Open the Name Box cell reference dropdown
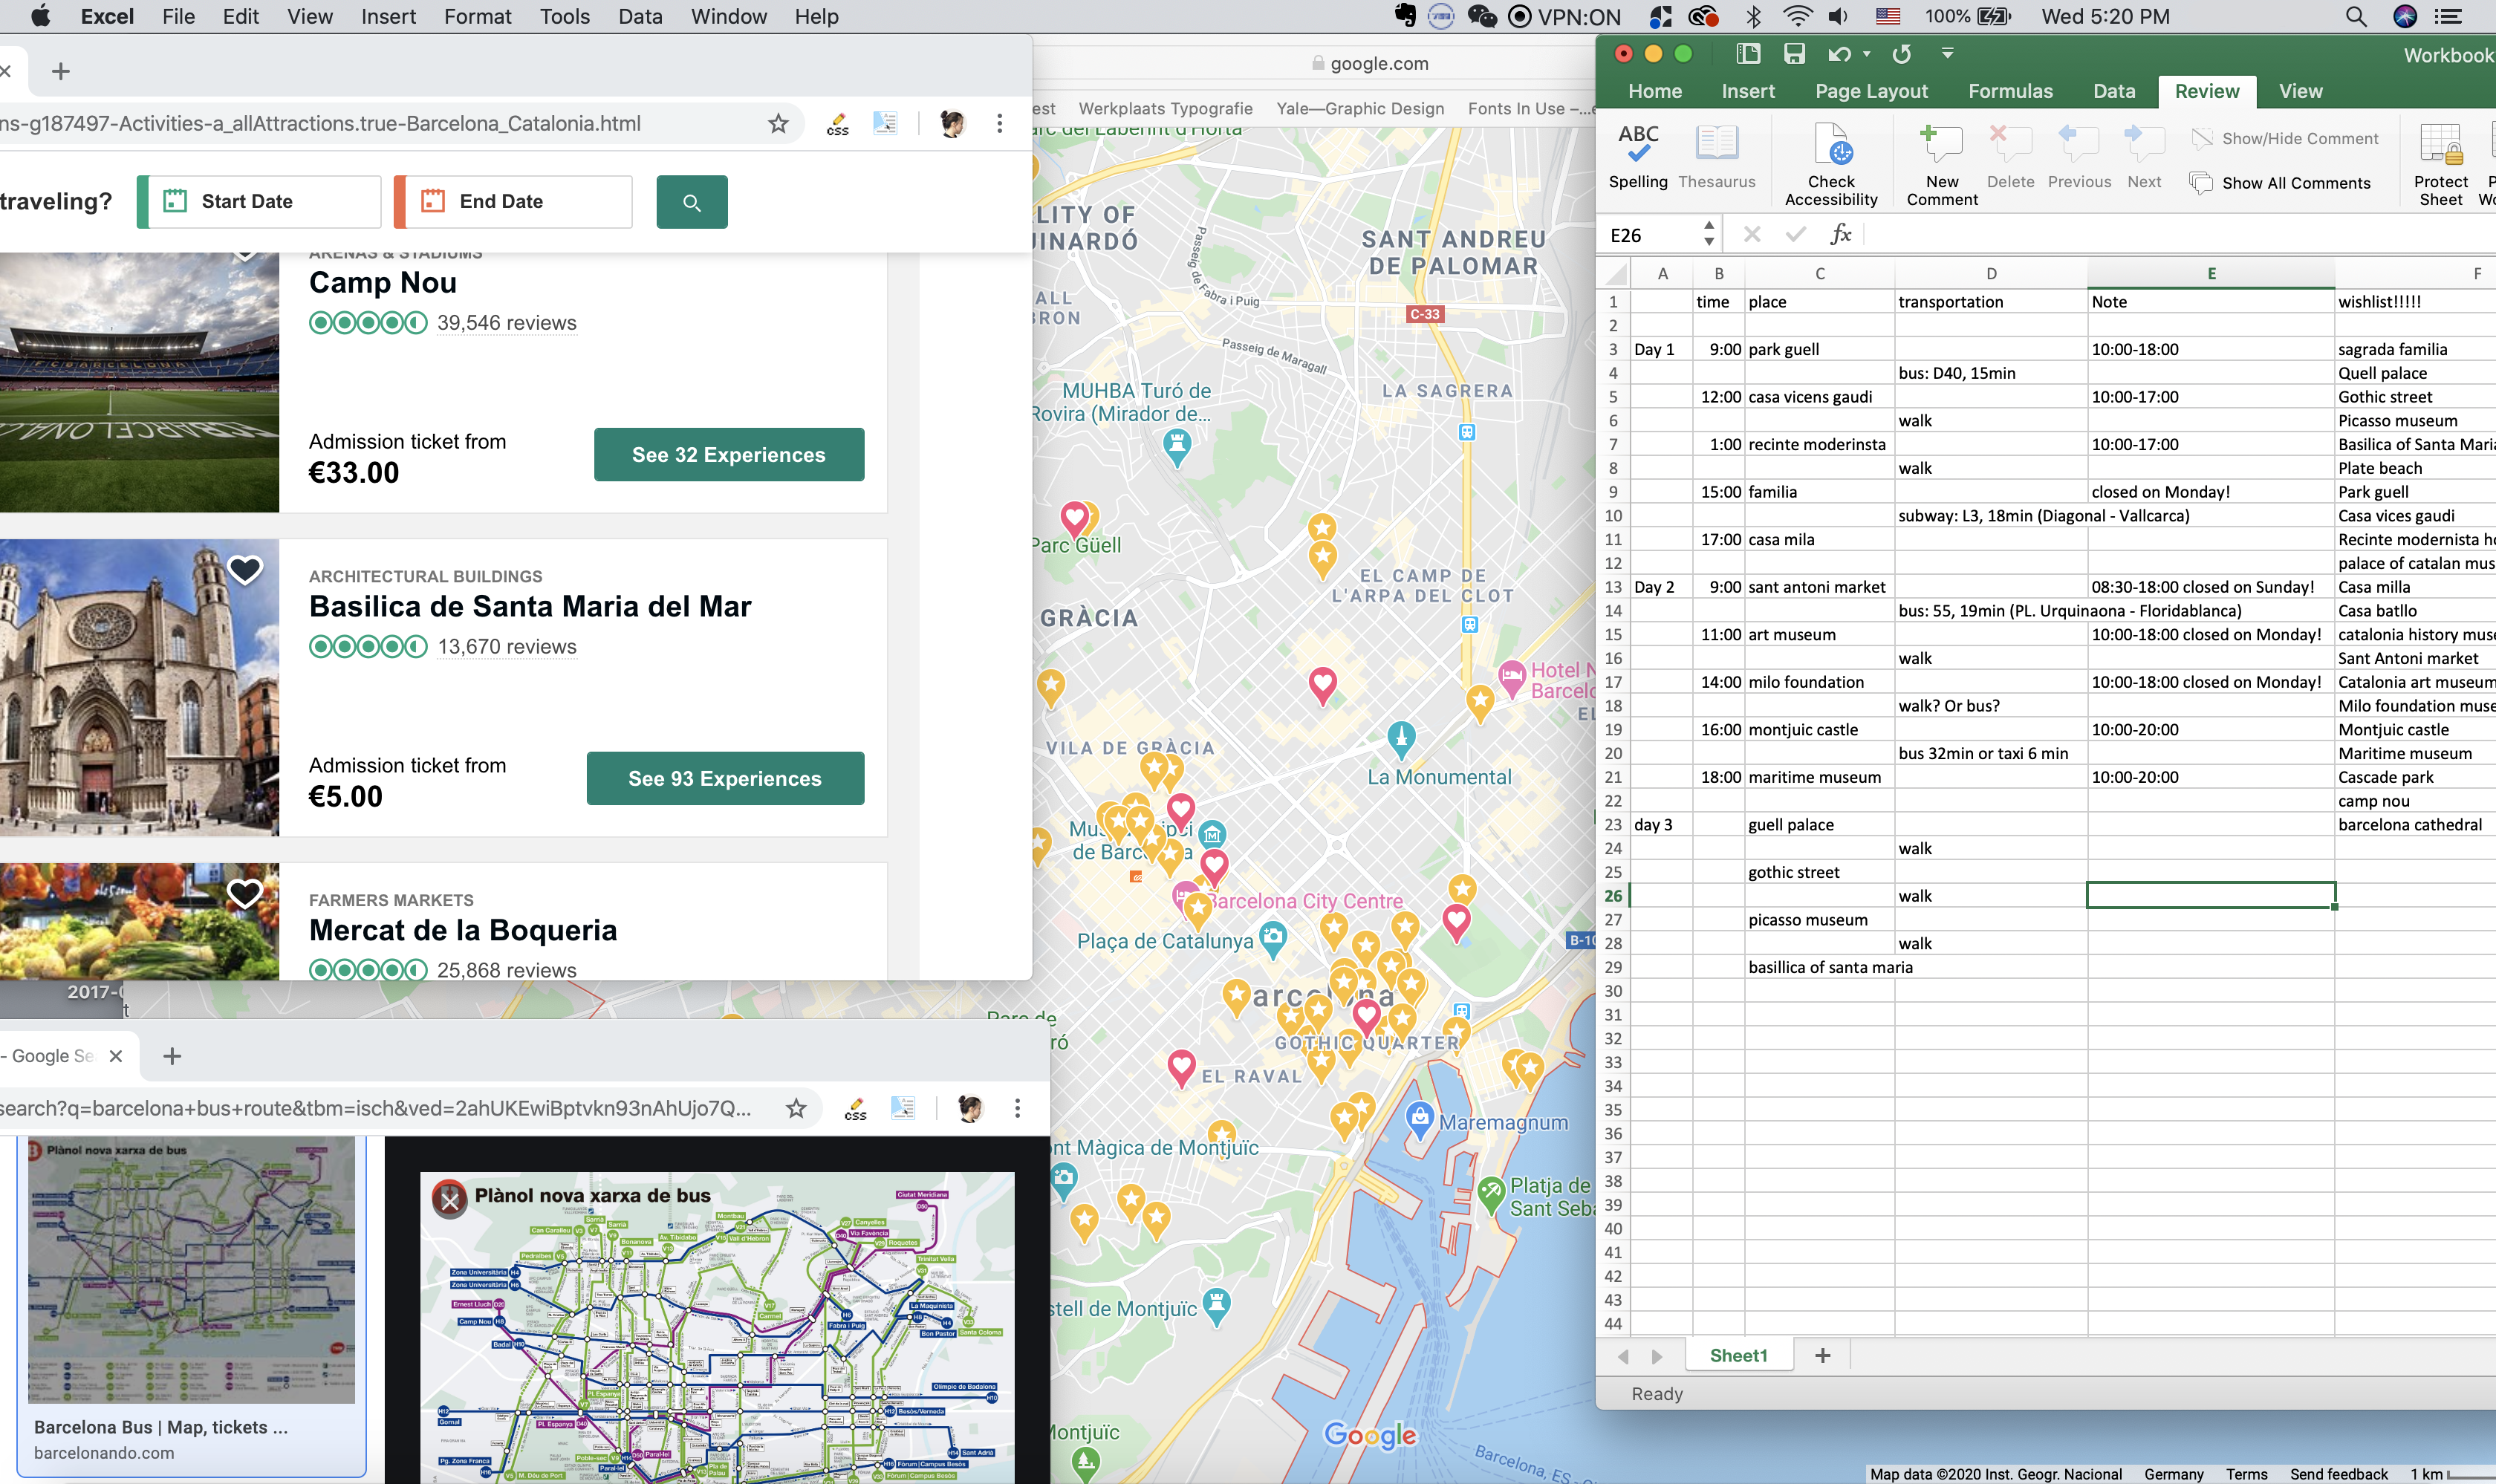The height and width of the screenshot is (1484, 2496). tap(1709, 234)
